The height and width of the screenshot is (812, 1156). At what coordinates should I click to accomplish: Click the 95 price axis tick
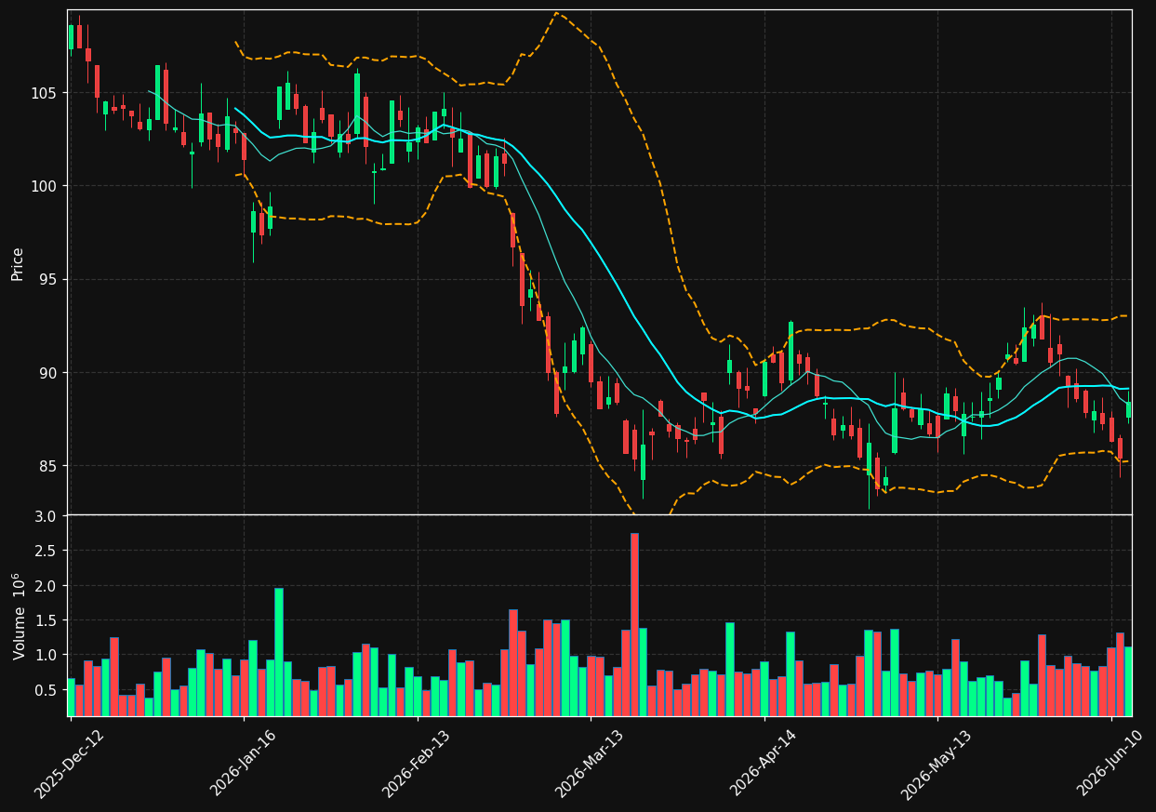coord(47,280)
